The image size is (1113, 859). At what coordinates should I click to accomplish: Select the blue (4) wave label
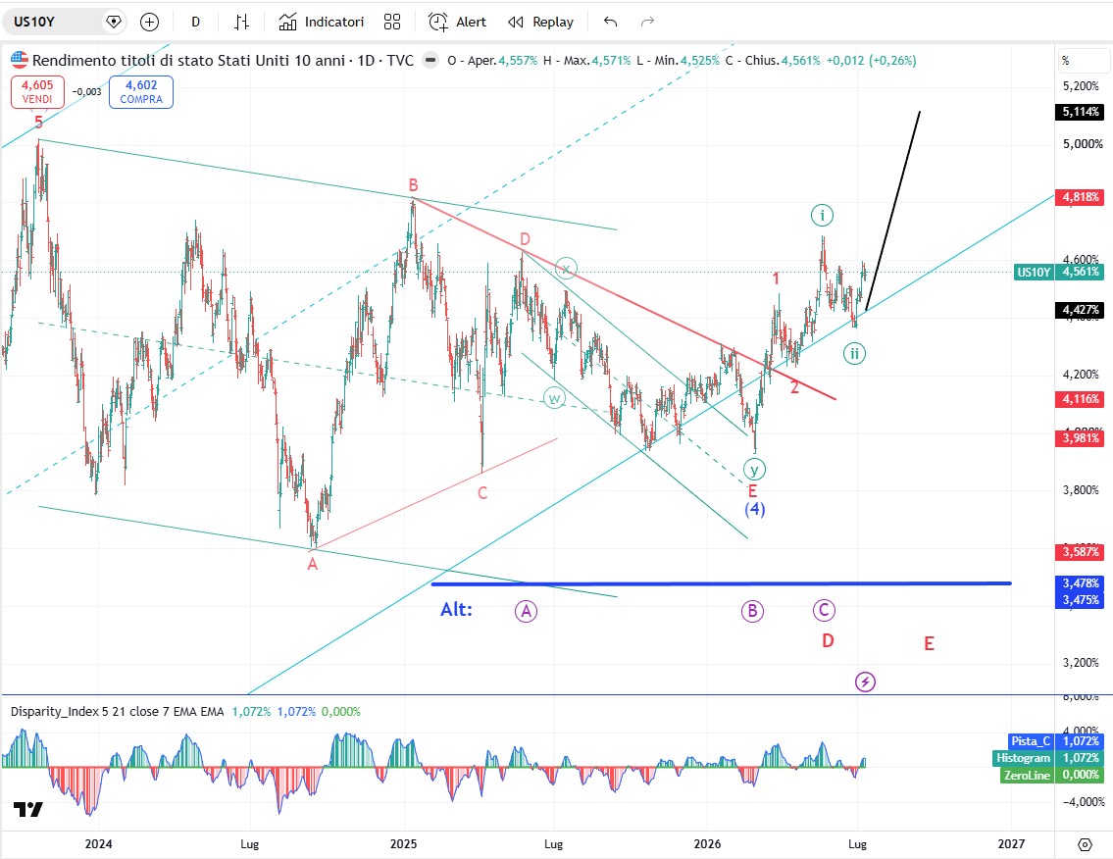click(x=754, y=509)
